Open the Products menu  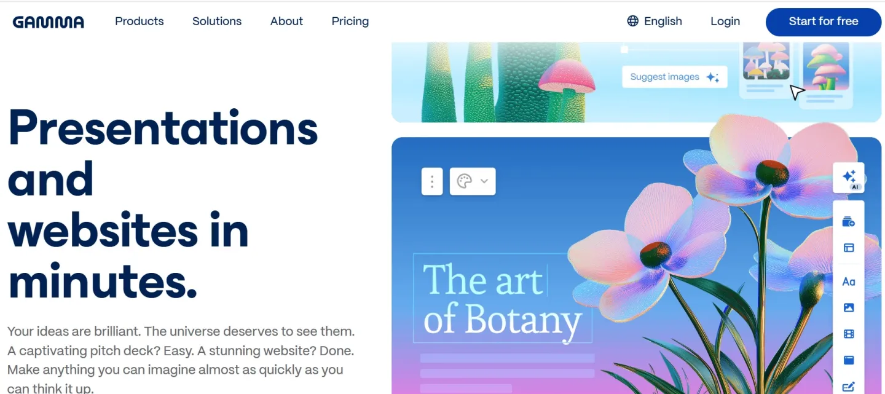point(140,22)
